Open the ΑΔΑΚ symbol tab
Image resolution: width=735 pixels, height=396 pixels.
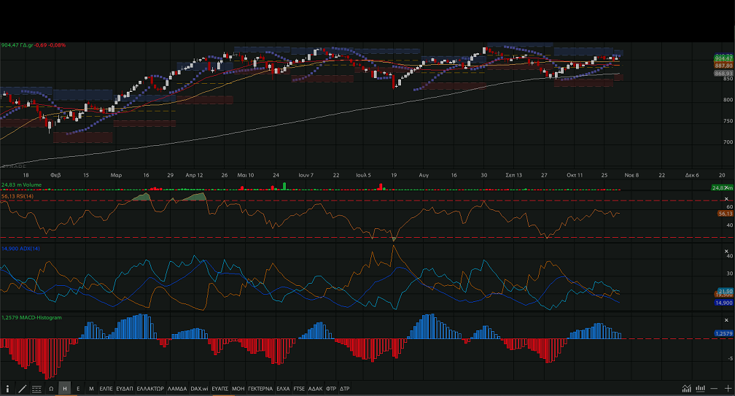click(316, 389)
